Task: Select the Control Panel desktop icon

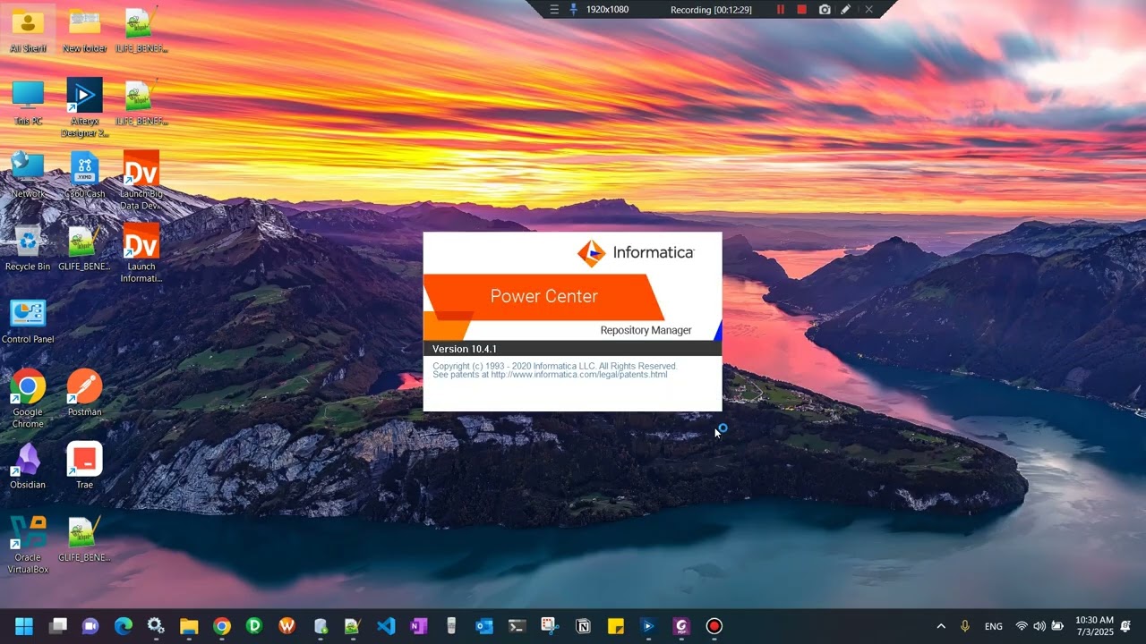Action: (28, 320)
